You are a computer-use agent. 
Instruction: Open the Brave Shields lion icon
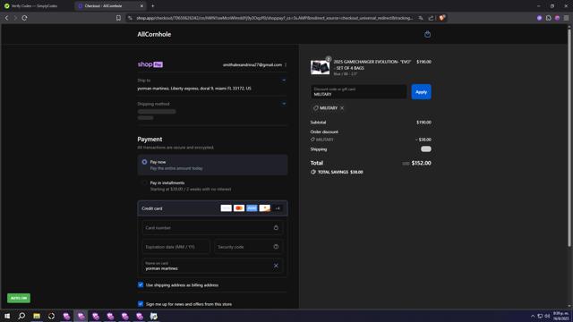(441, 18)
